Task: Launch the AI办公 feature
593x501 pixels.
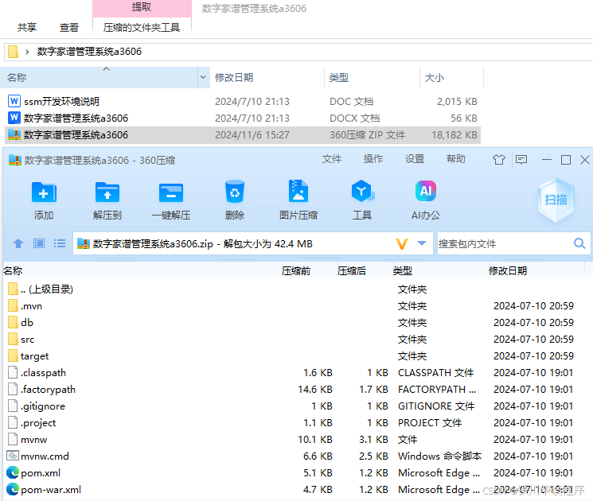Action: (426, 191)
